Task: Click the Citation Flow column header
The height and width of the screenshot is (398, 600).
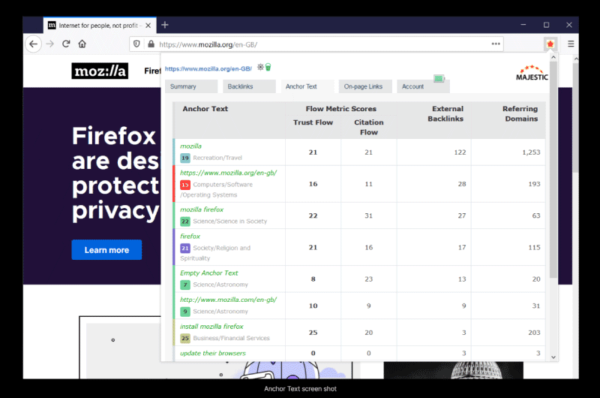Action: click(369, 127)
